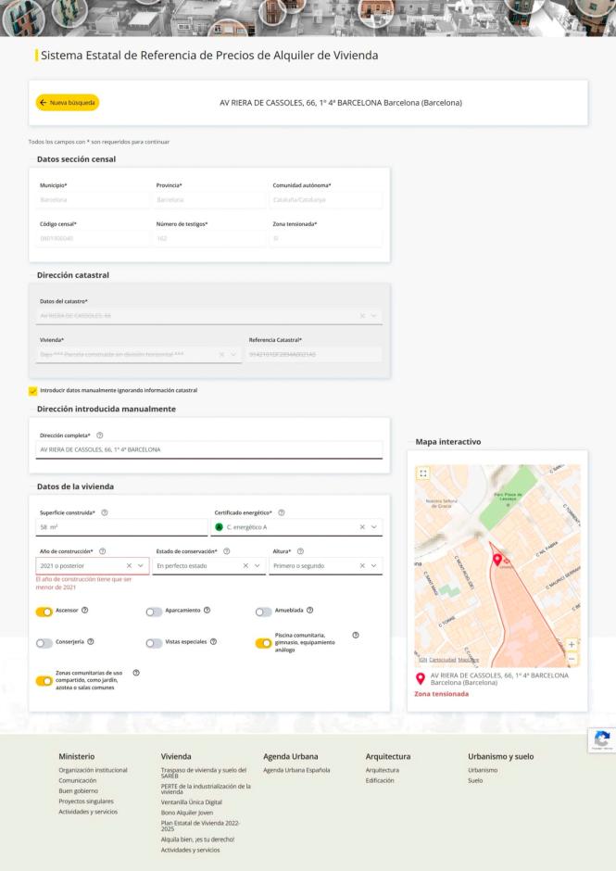Expand the Año de construcción dropdown

pos(141,566)
